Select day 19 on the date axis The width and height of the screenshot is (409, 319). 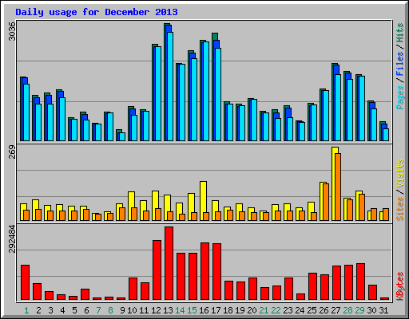pyautogui.click(x=240, y=310)
